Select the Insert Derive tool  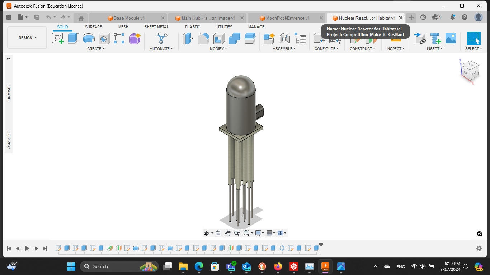[x=419, y=38]
